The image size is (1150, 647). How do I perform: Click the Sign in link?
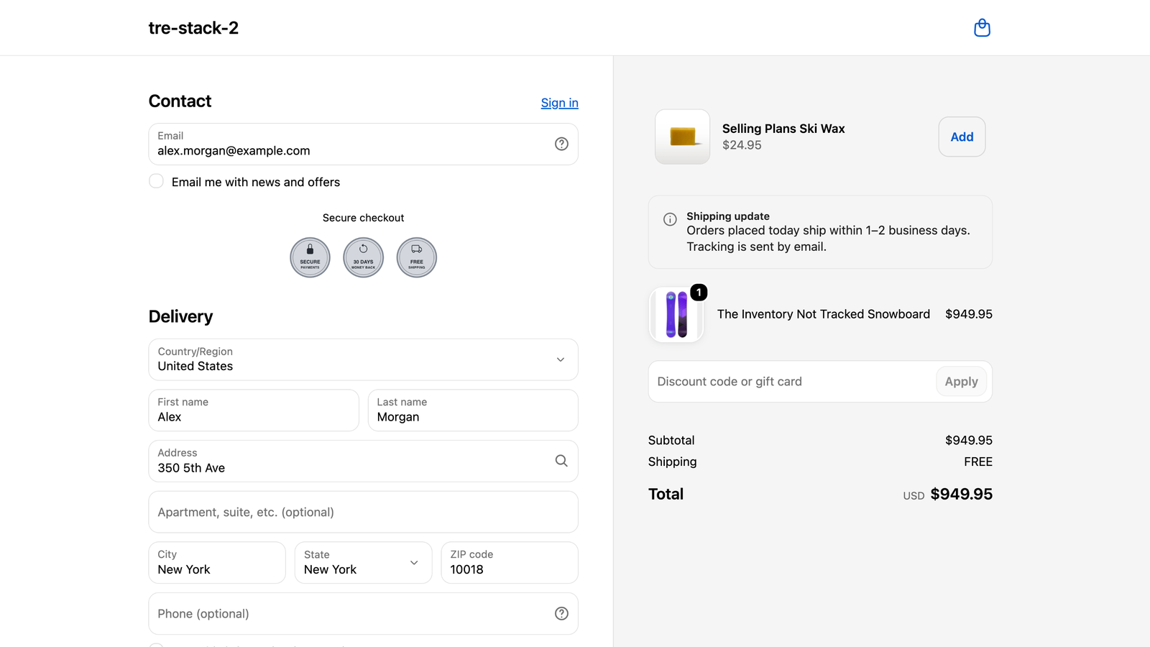click(x=559, y=103)
